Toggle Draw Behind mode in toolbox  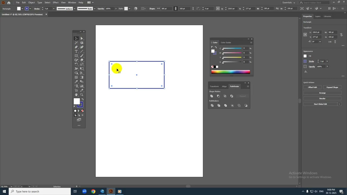pyautogui.click(x=79, y=115)
